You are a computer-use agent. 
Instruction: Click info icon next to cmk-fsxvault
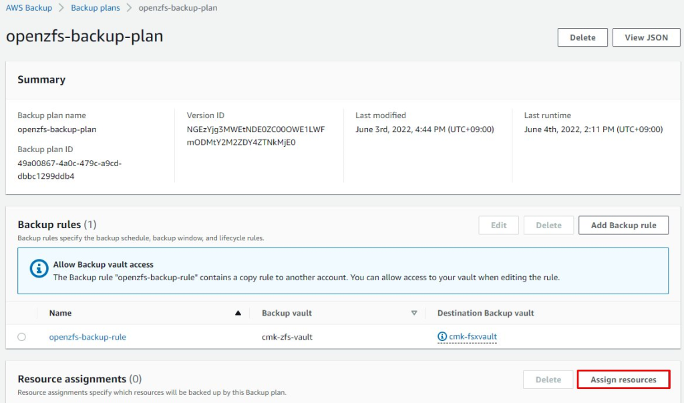coord(442,336)
